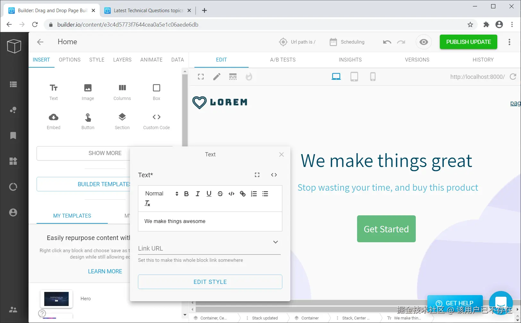Switch to the LAYERS tab
This screenshot has width=521, height=323.
pyautogui.click(x=122, y=60)
